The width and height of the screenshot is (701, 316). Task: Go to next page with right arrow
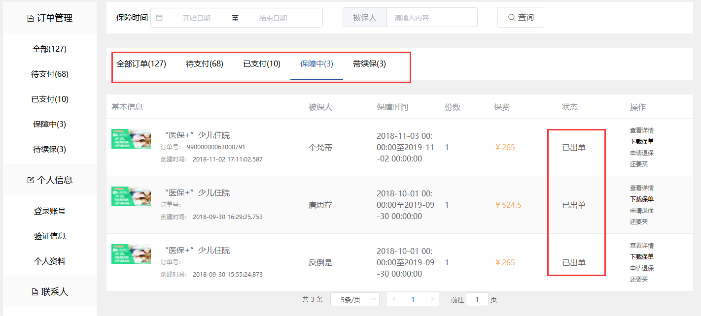point(432,299)
